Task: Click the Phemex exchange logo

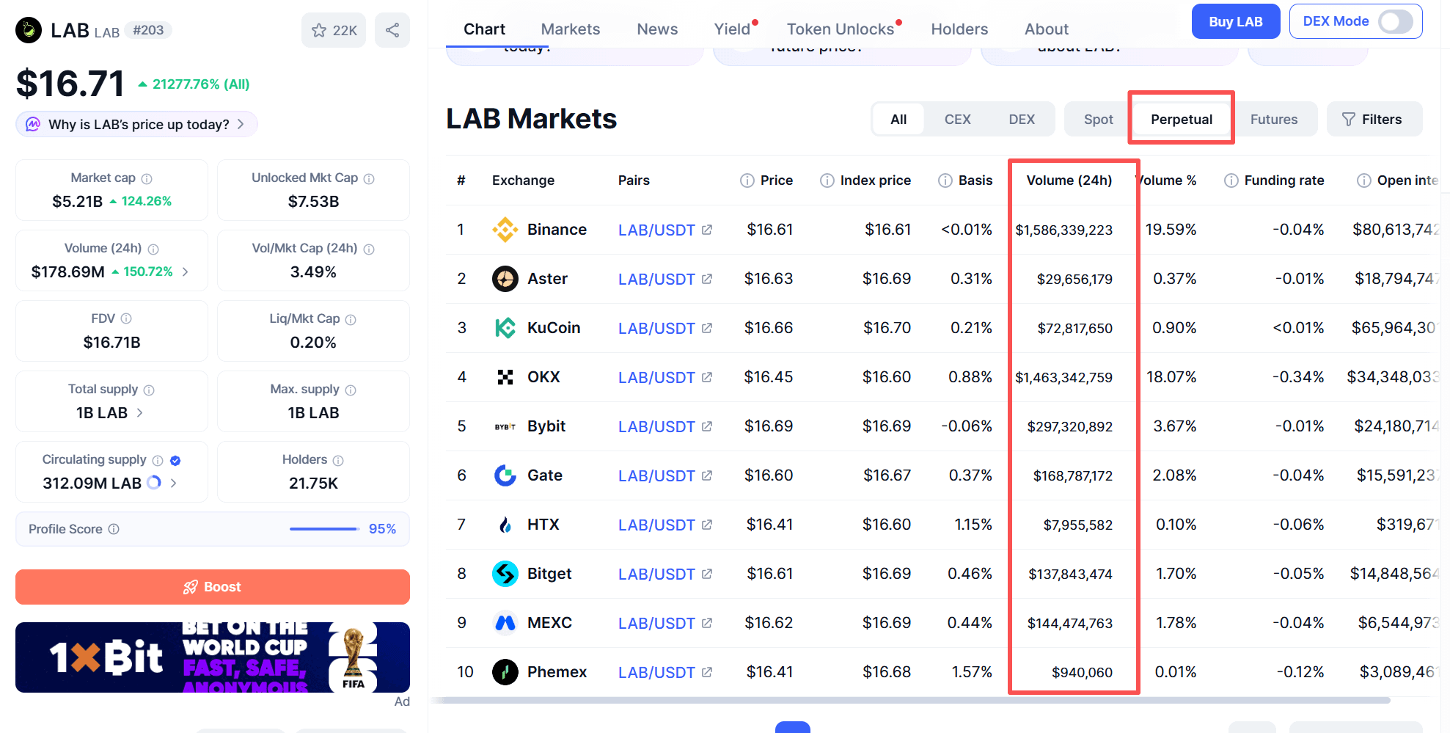Action: (x=505, y=672)
